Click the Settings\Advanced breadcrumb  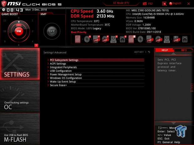click(x=55, y=52)
